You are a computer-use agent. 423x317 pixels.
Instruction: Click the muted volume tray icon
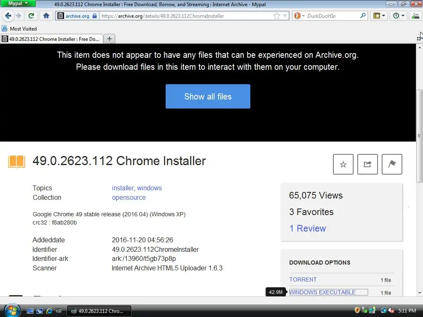391,310
